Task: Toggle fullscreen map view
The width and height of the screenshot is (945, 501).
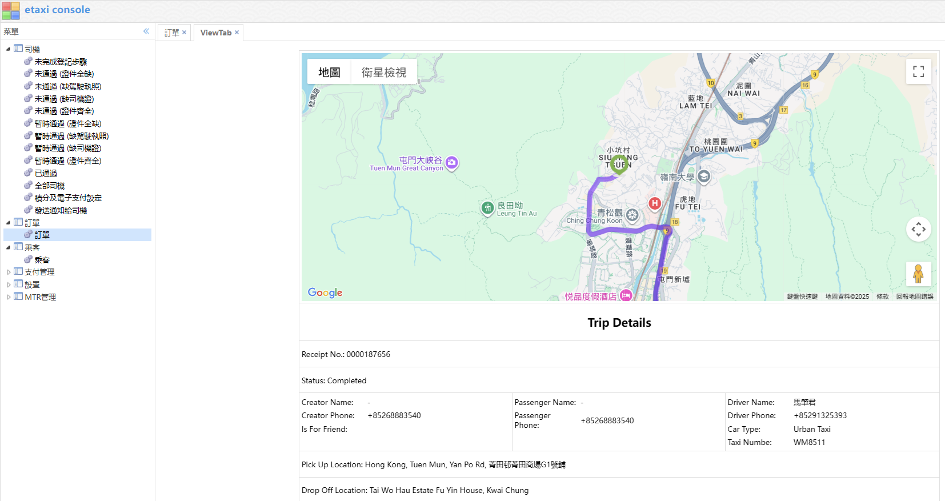Action: 918,71
